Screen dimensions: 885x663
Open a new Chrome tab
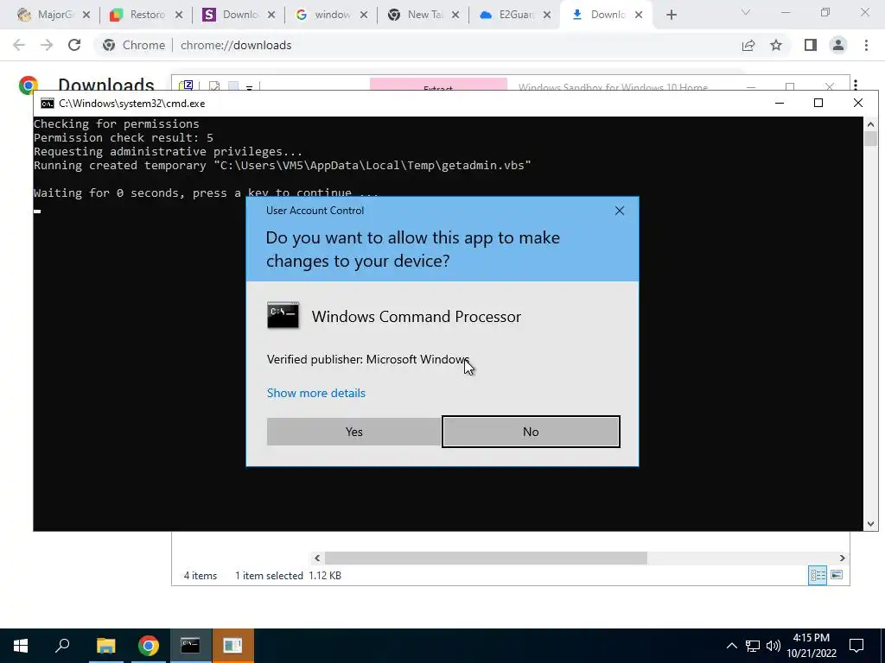(671, 16)
